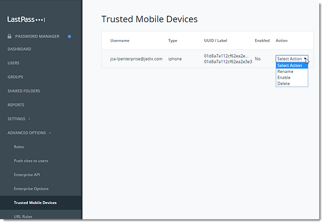Click the LastPass logo
The image size is (324, 224).
26,19
